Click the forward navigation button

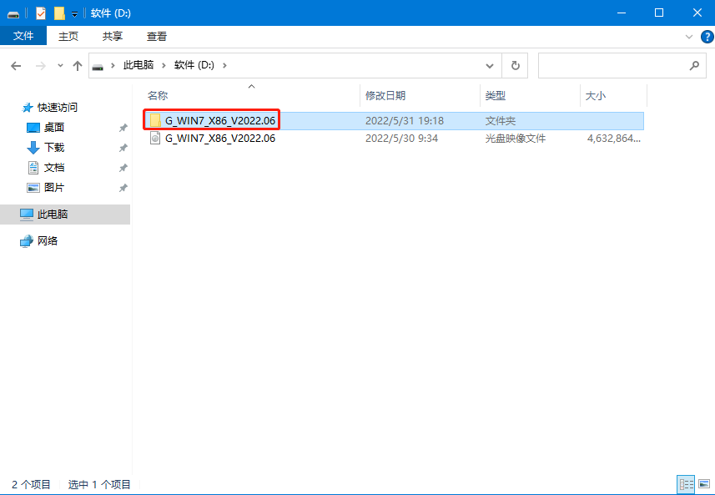[38, 65]
